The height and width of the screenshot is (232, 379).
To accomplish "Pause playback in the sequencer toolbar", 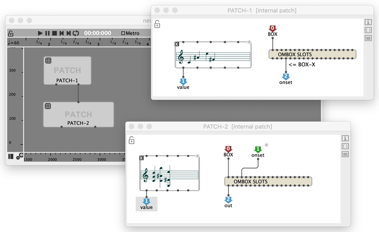I will (x=47, y=33).
